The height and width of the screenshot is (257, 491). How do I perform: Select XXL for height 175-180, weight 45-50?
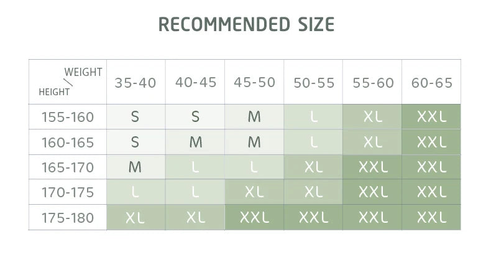point(254,218)
